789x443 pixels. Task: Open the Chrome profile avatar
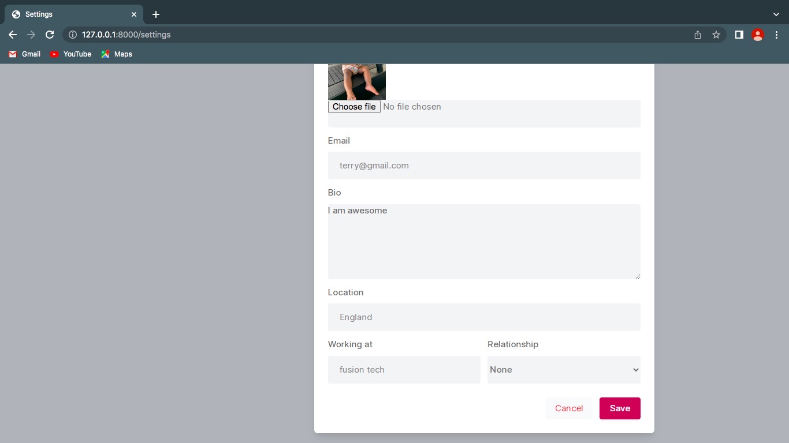[758, 35]
